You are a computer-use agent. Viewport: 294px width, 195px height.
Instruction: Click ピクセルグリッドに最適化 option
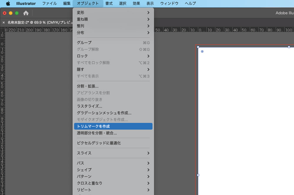click(x=113, y=143)
